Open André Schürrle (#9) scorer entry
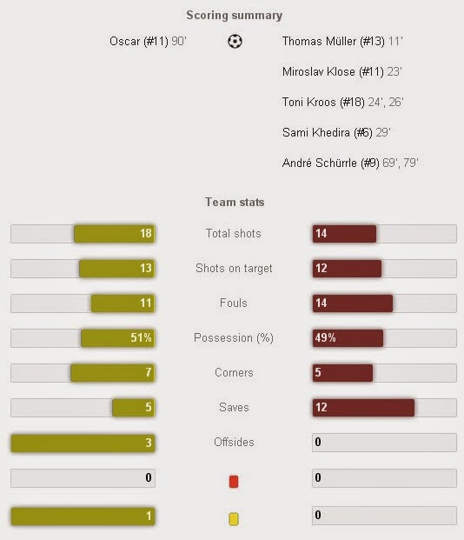The image size is (464, 540). point(350,163)
